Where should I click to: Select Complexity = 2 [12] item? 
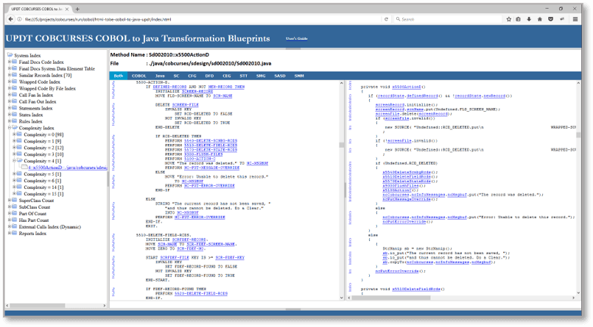[x=43, y=148]
